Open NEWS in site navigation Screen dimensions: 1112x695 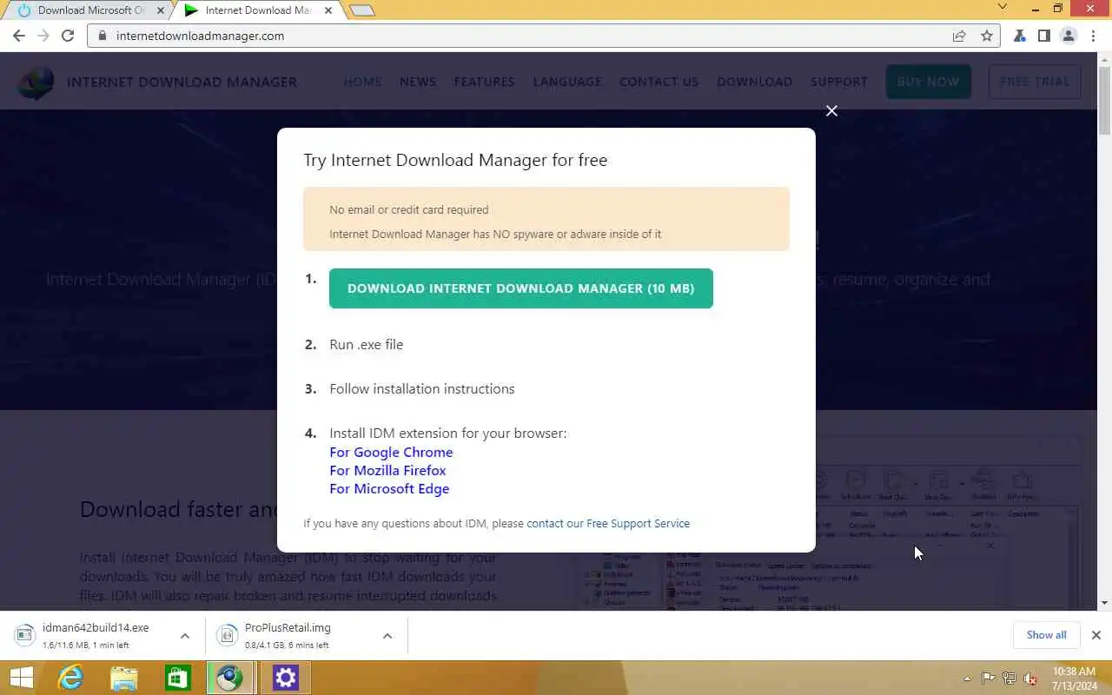418,82
